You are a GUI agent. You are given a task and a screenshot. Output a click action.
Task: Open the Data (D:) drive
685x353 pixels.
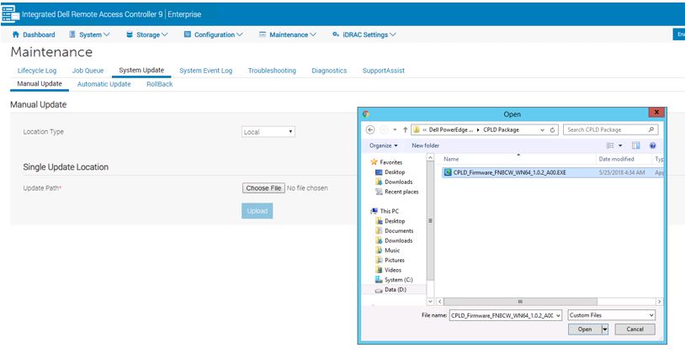tap(396, 289)
